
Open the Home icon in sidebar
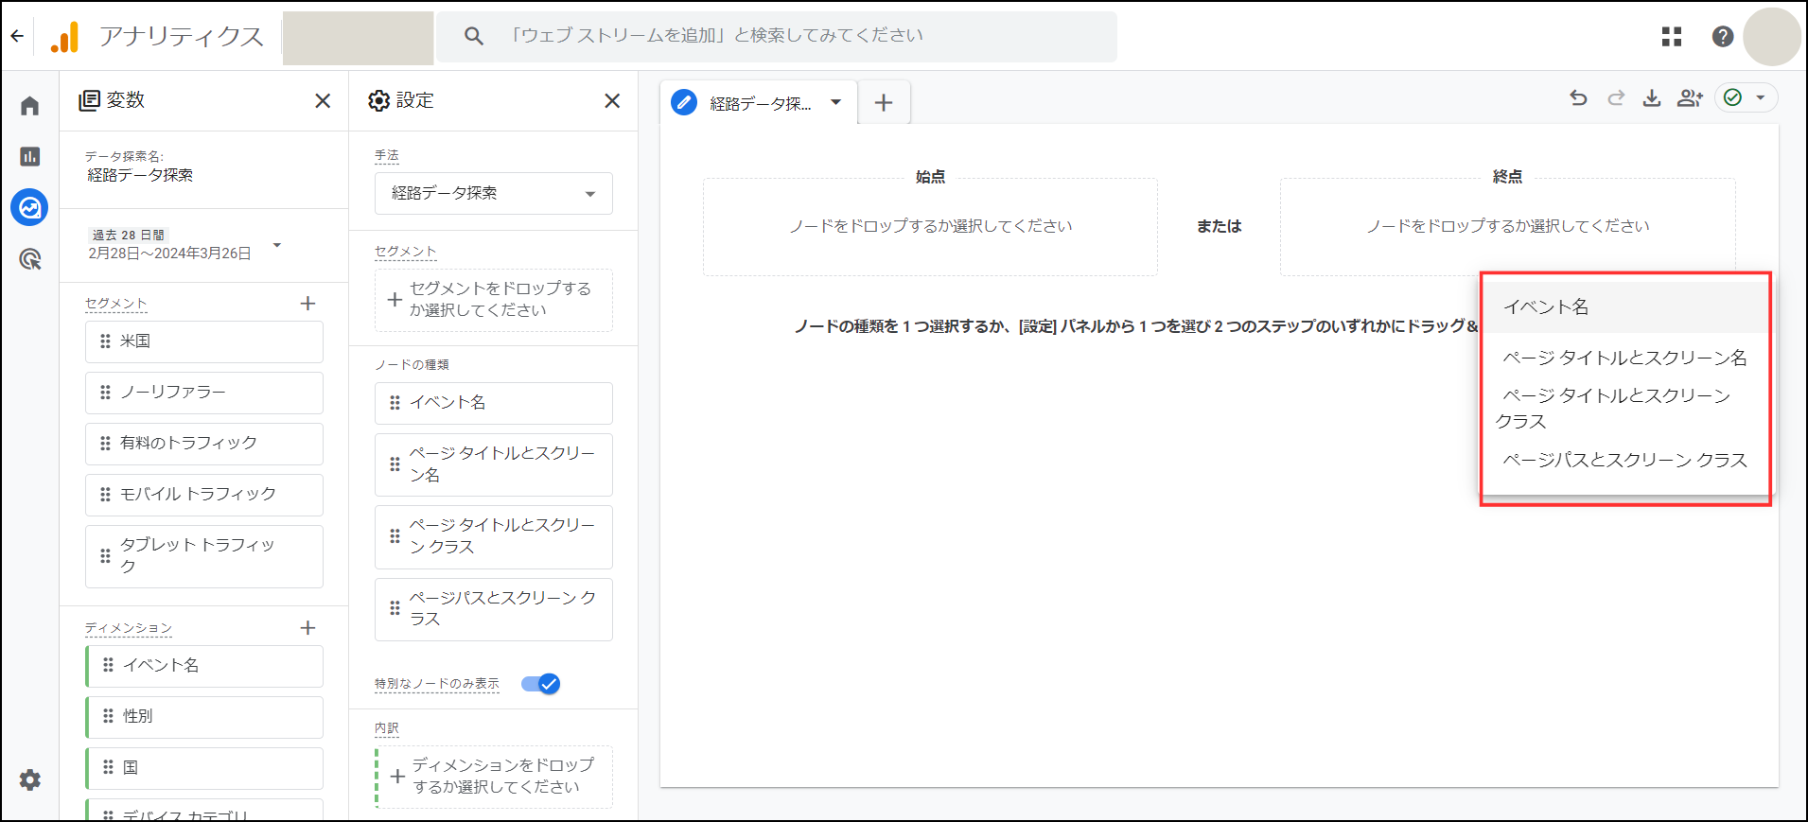pyautogui.click(x=30, y=105)
